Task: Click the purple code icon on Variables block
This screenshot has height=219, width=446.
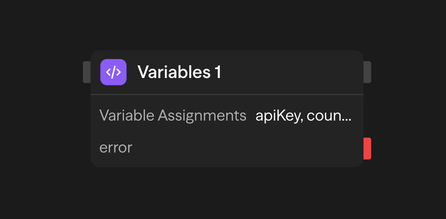Action: [x=113, y=72]
